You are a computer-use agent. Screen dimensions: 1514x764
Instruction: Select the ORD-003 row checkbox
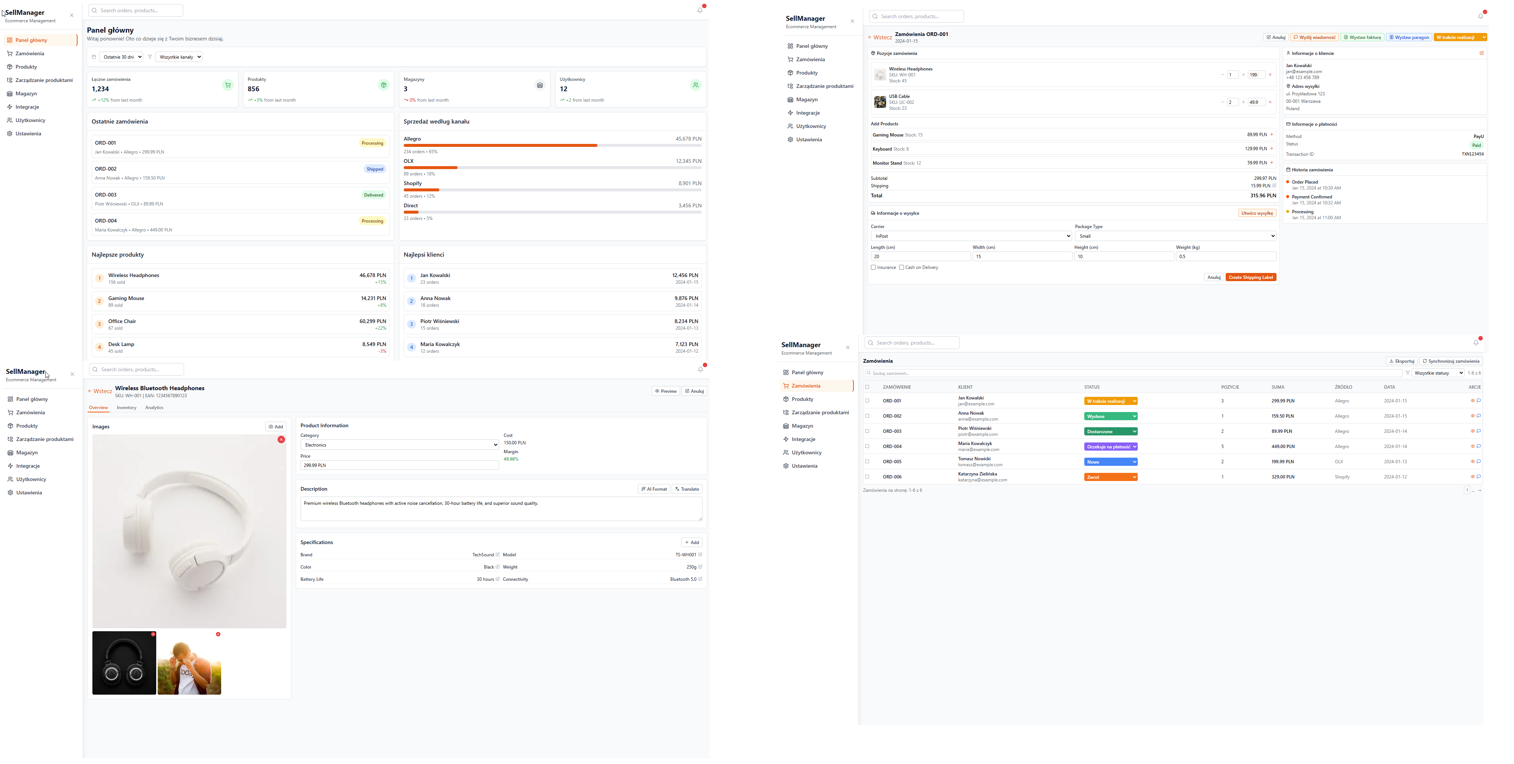click(x=867, y=431)
